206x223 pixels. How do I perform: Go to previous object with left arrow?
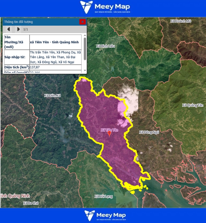[x=9, y=29]
